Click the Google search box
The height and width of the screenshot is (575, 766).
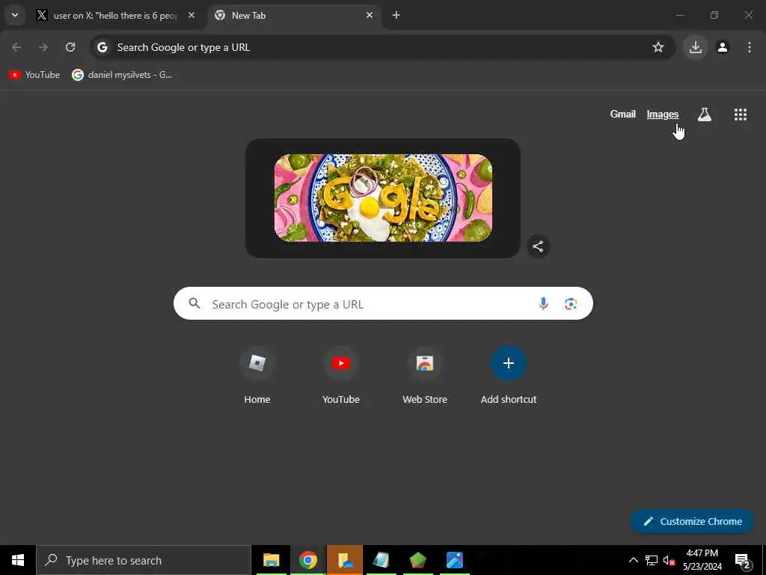coord(383,304)
